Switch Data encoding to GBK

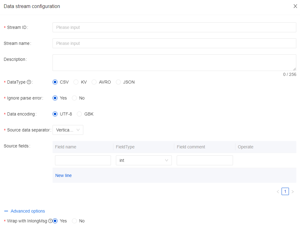(x=79, y=114)
